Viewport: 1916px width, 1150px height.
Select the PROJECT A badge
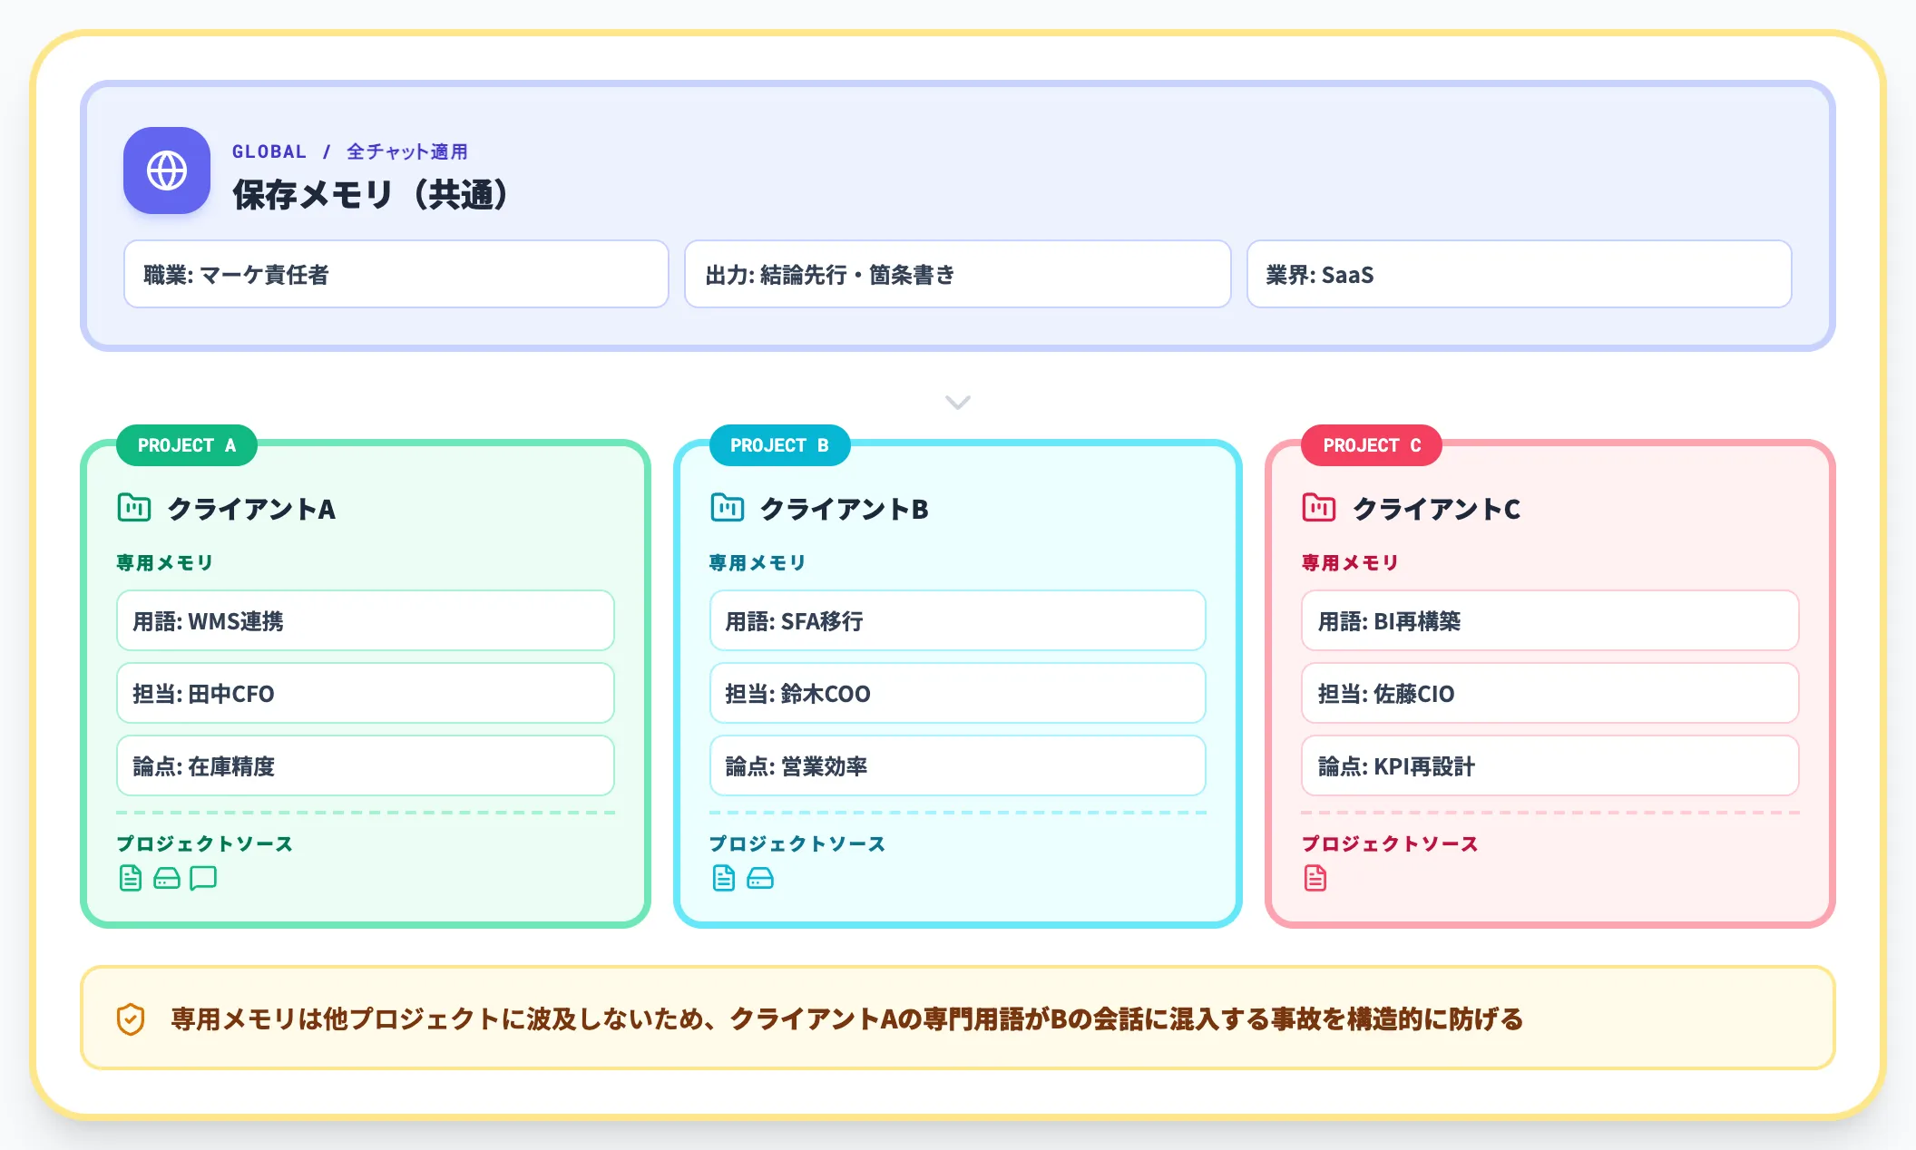(187, 445)
